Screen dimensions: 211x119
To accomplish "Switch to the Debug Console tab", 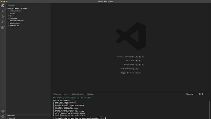I will (78, 94).
